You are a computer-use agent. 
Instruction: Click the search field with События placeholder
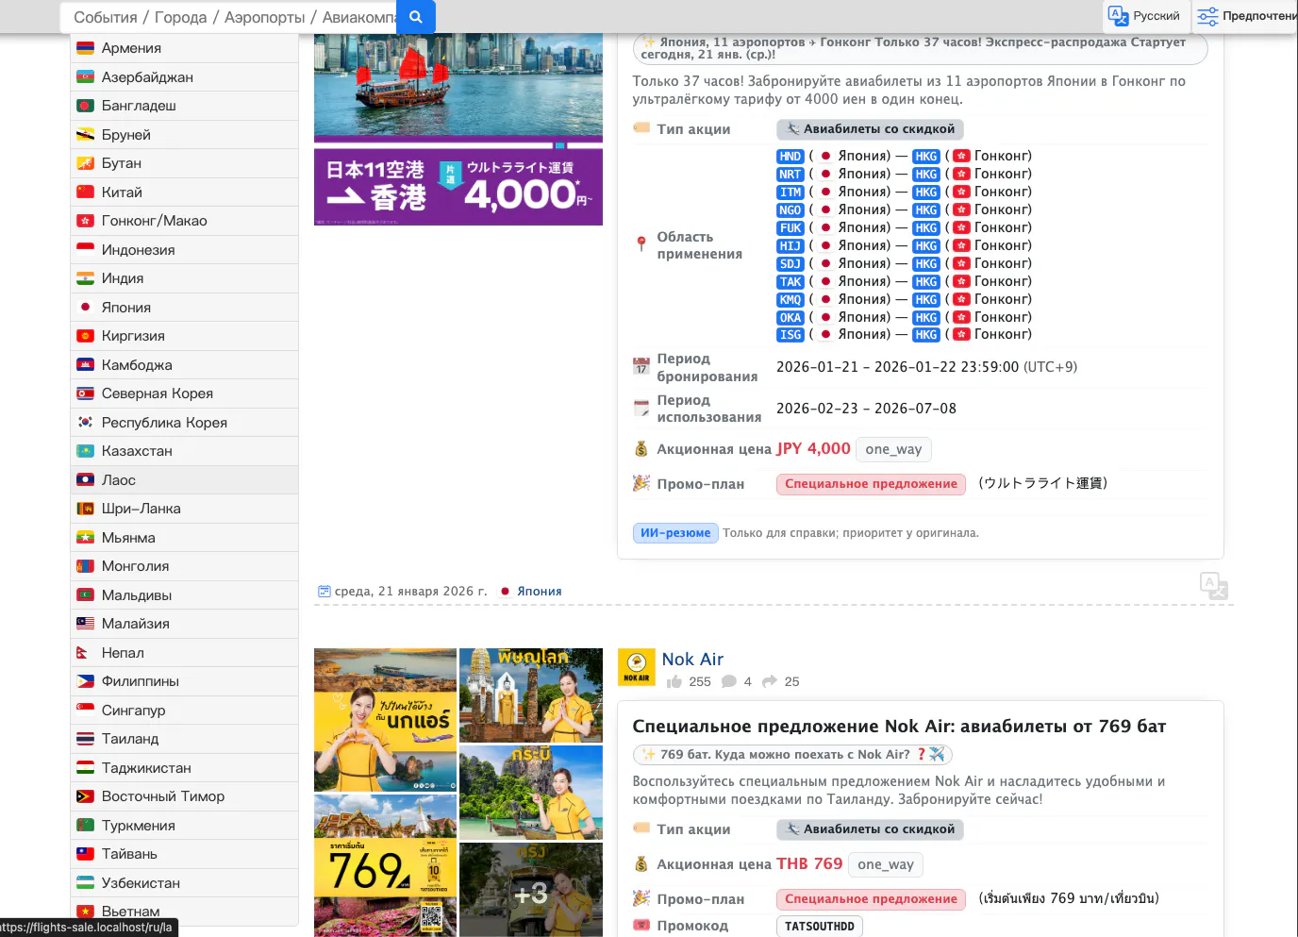[228, 16]
